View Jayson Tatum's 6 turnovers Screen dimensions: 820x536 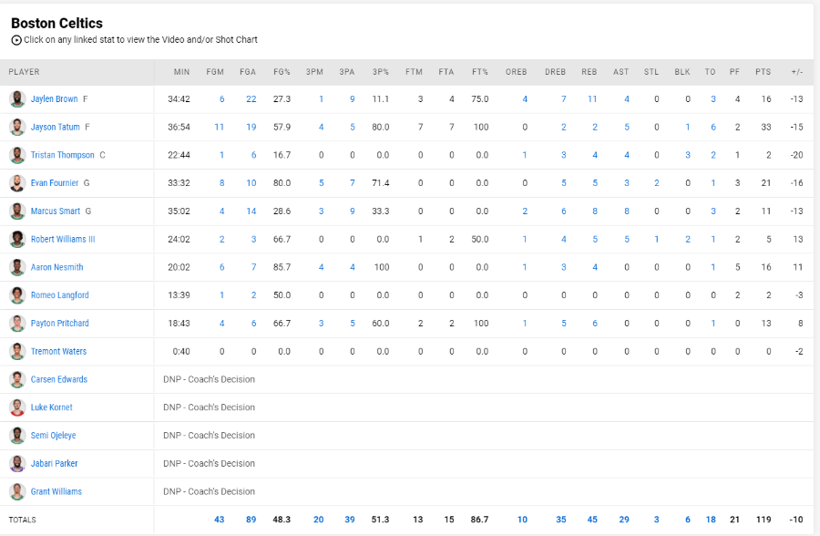(x=713, y=128)
